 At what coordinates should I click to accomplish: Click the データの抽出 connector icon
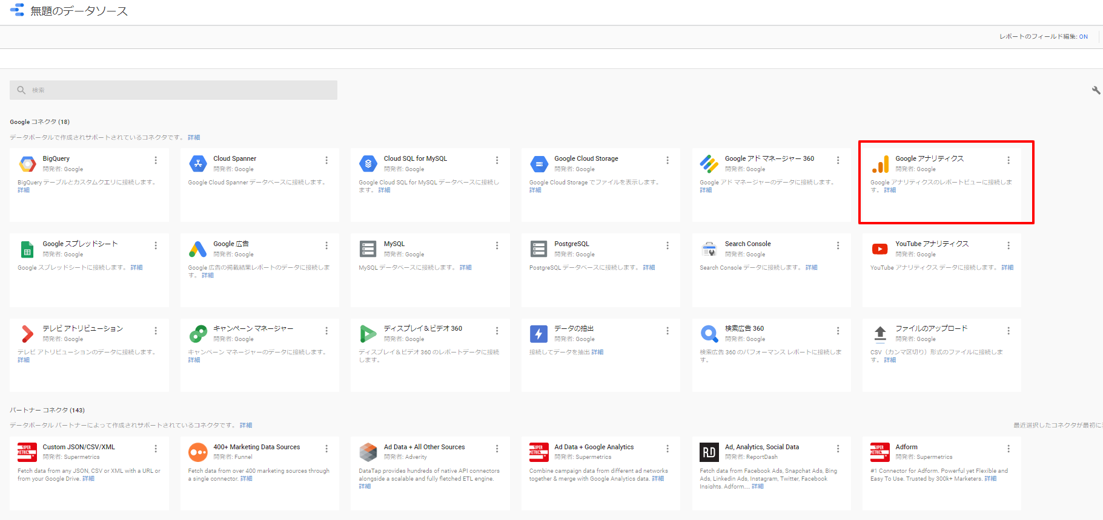[538, 334]
